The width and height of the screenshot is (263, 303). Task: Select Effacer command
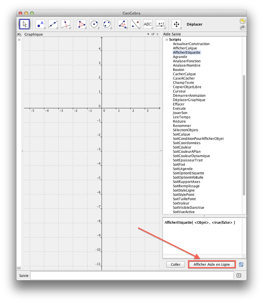[x=179, y=104]
